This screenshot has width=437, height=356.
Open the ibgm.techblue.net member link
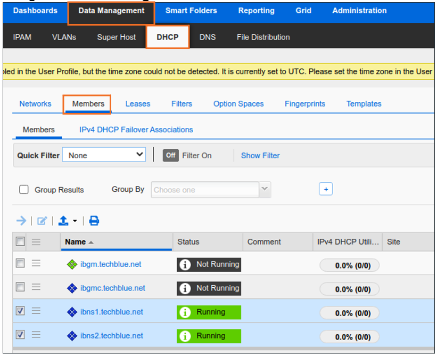111,264
